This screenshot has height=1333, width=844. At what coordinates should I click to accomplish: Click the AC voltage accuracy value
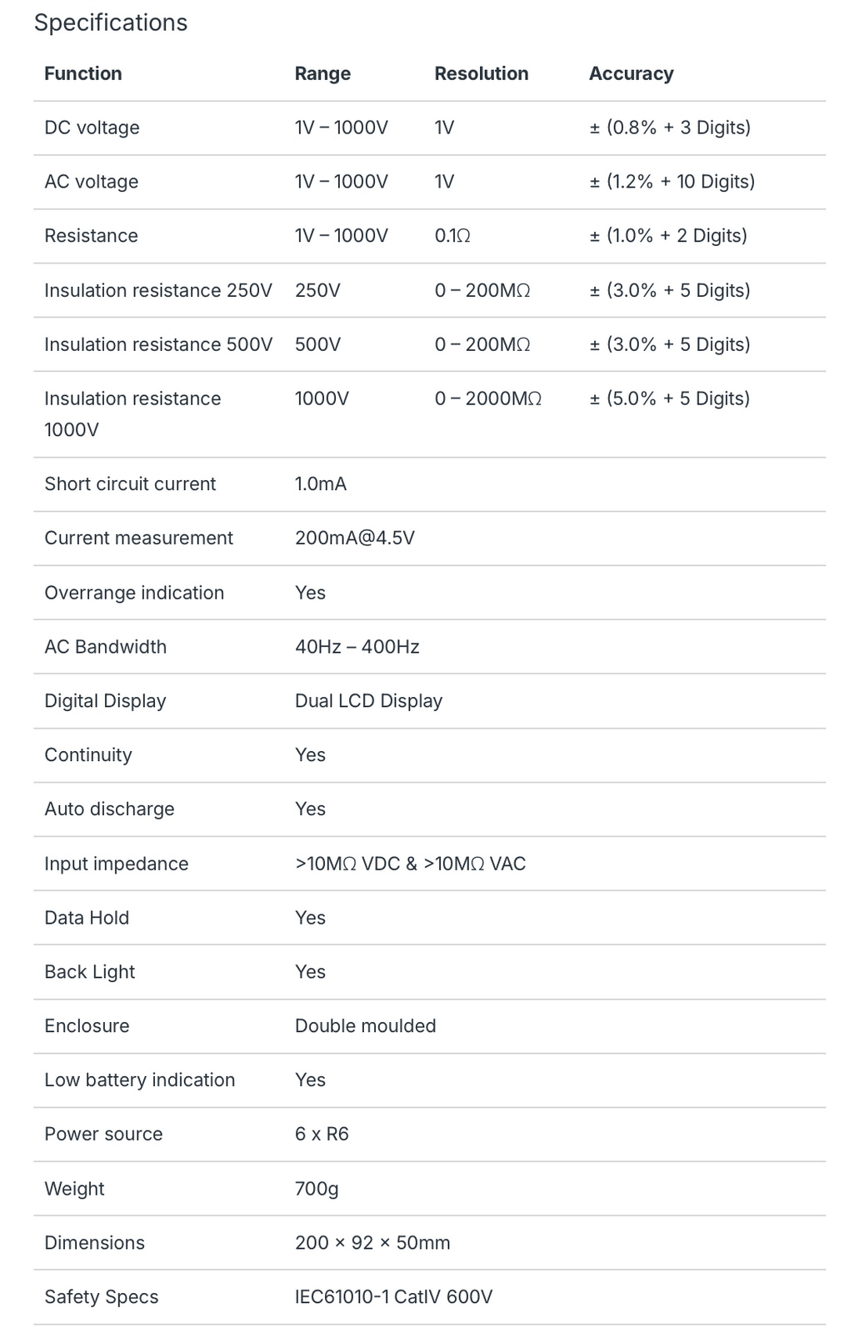click(x=672, y=182)
